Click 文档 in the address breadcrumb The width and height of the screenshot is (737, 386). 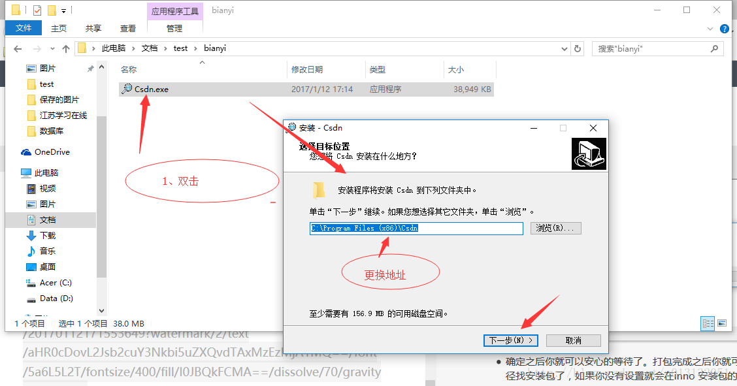pos(150,48)
